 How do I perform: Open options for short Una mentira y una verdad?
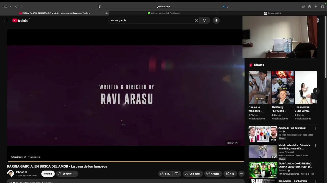[x=314, y=109]
